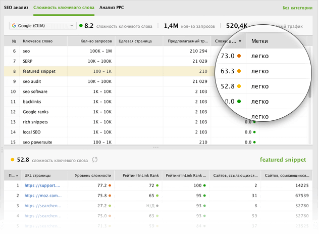Select the seo software keyword
Screen dimensions: 319x234
click(35, 91)
